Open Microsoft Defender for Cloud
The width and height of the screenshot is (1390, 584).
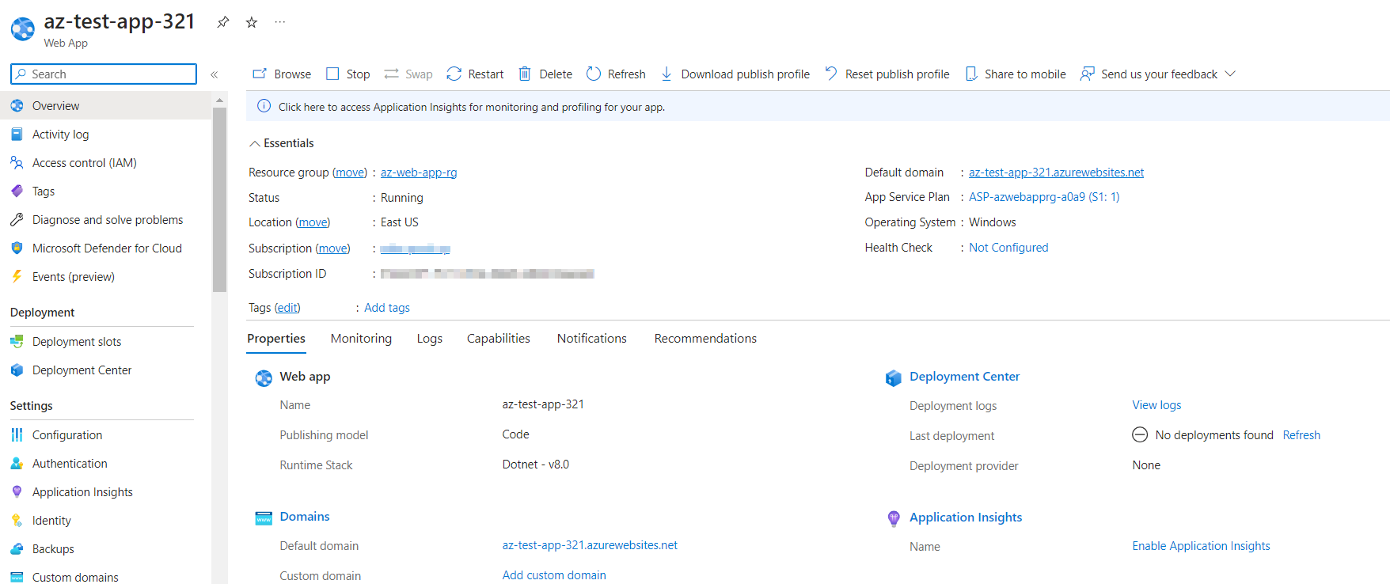point(105,248)
